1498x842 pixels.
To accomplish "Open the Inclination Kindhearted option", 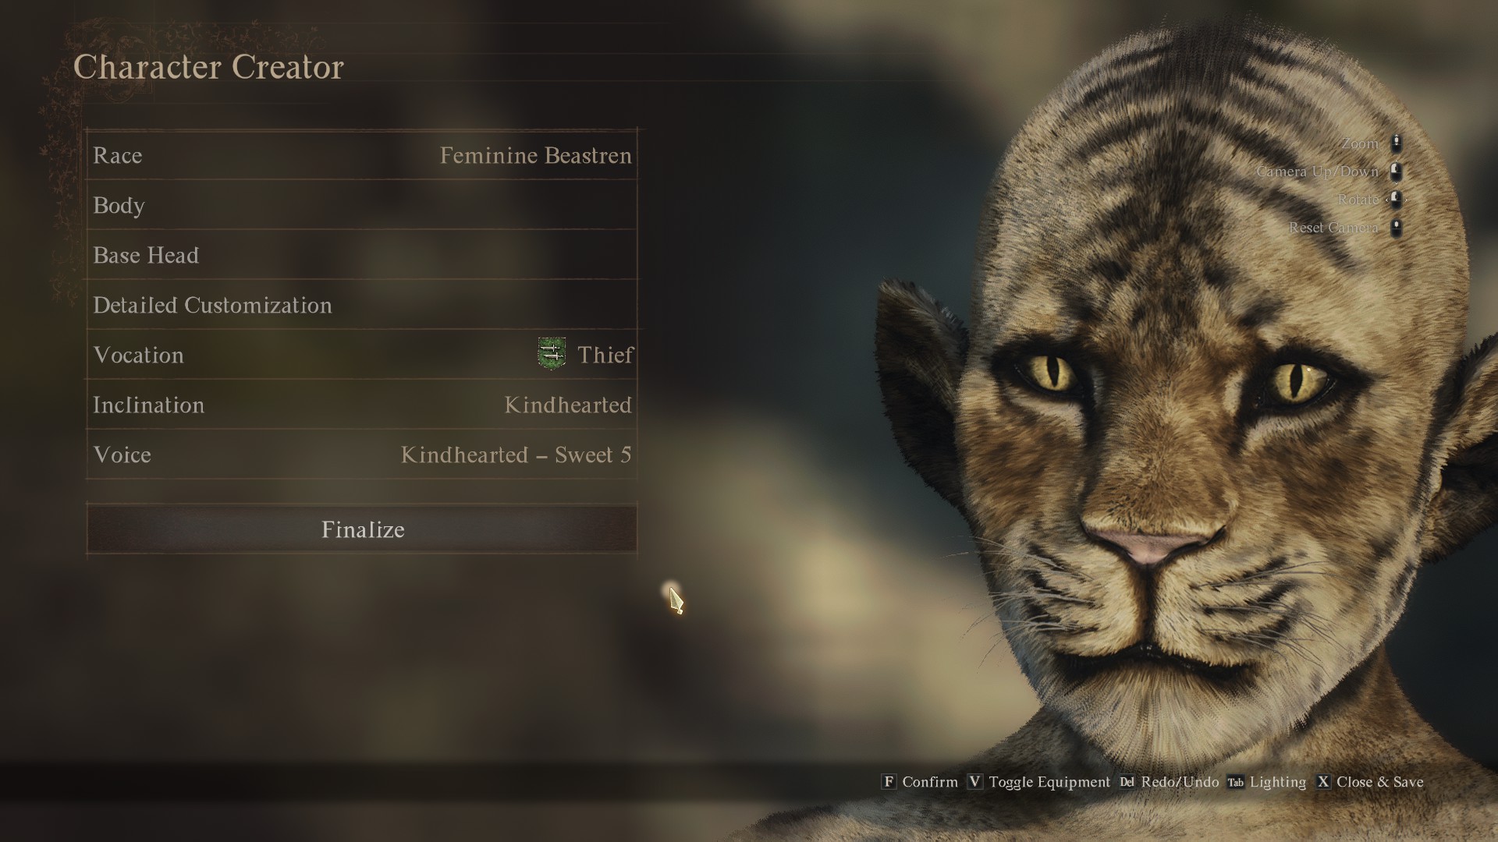I will [x=362, y=405].
